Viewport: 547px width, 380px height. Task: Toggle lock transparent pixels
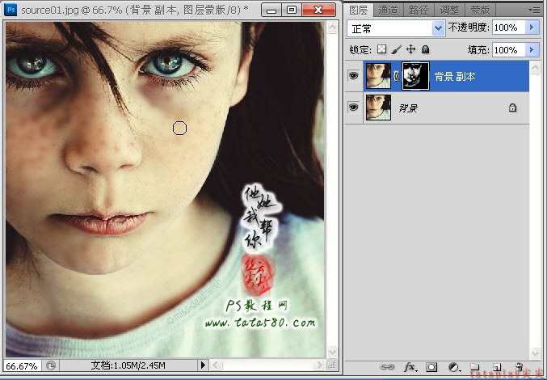(381, 49)
